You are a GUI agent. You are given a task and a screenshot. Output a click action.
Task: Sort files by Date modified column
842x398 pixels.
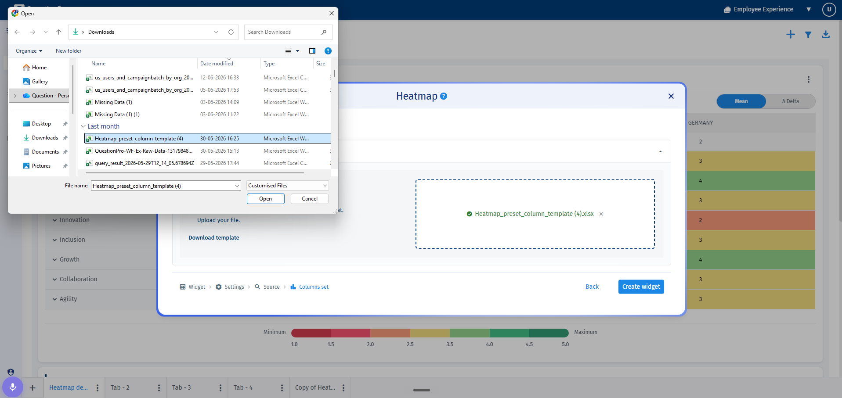coord(217,64)
